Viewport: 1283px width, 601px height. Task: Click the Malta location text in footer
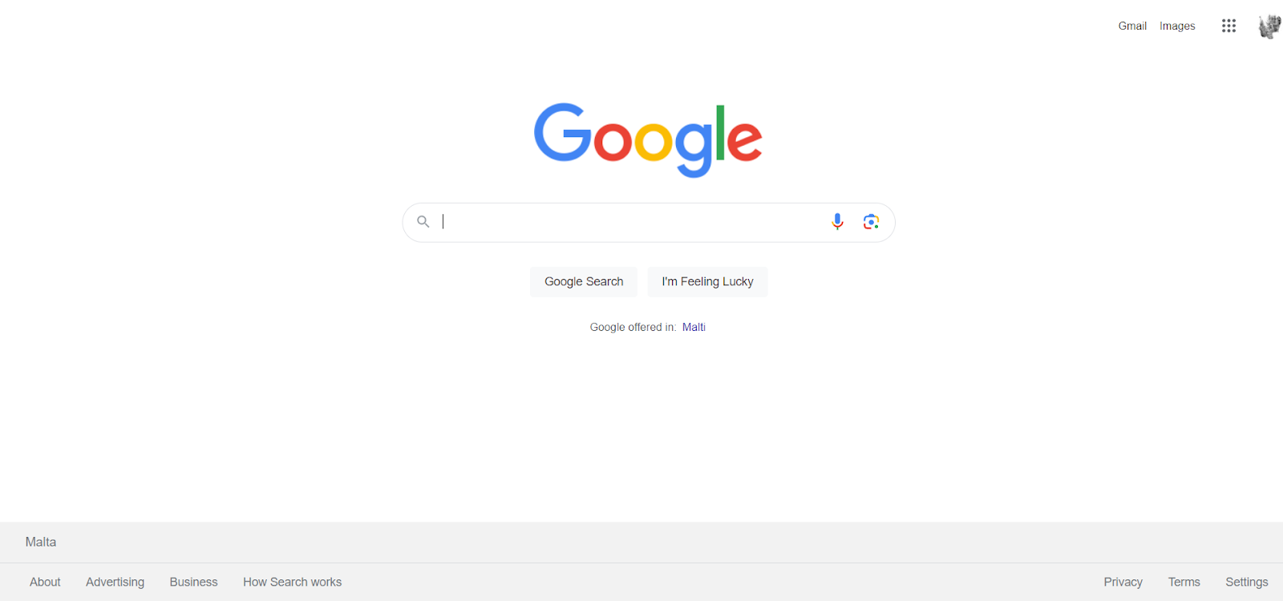tap(41, 543)
